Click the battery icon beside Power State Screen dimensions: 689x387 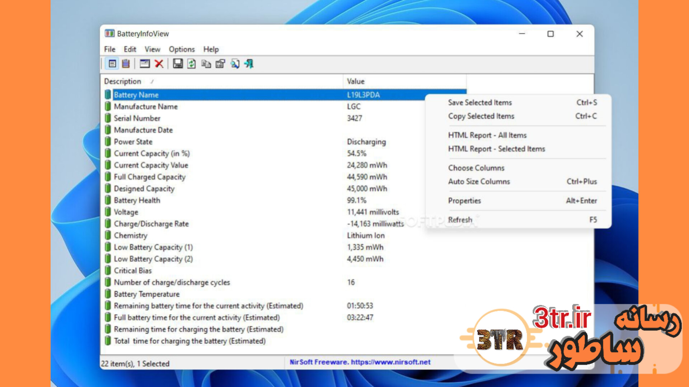(x=108, y=142)
